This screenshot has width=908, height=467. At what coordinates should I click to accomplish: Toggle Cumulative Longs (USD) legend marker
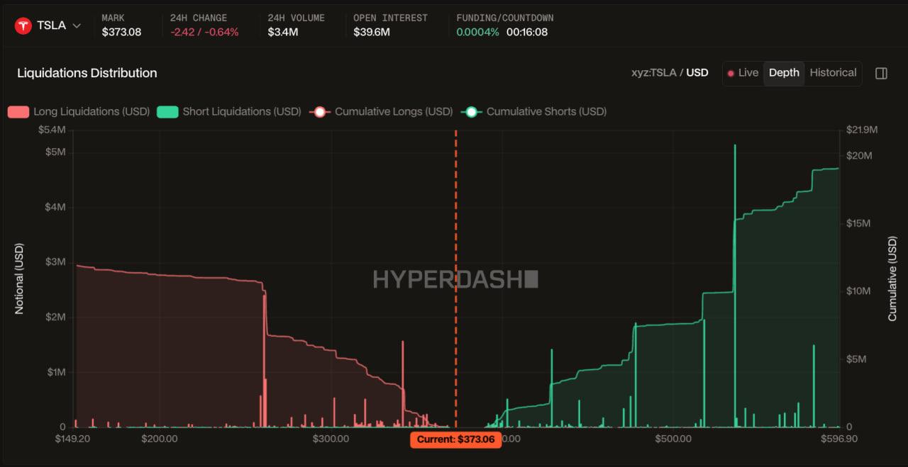pyautogui.click(x=320, y=111)
